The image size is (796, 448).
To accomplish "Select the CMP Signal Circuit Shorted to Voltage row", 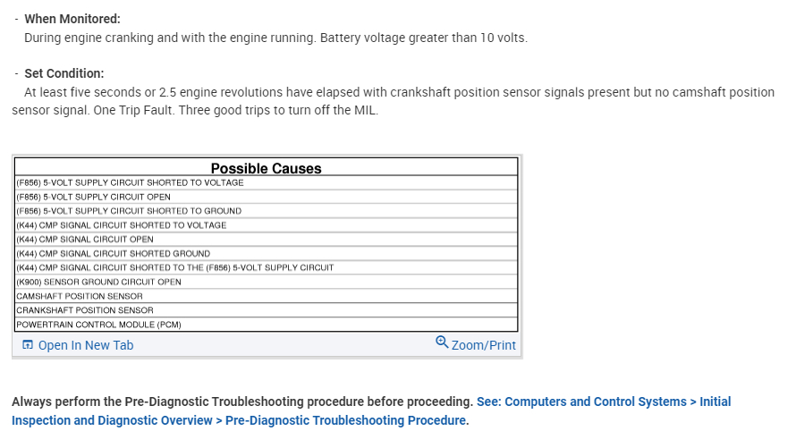I will click(122, 225).
